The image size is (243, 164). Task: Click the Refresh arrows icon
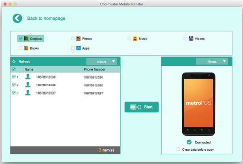point(14,62)
